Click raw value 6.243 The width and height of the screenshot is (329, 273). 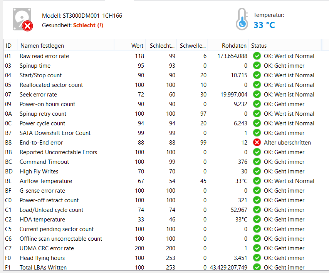coord(240,123)
